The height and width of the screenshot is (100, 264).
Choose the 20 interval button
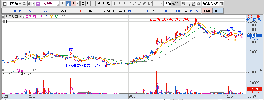click(x=135, y=4)
